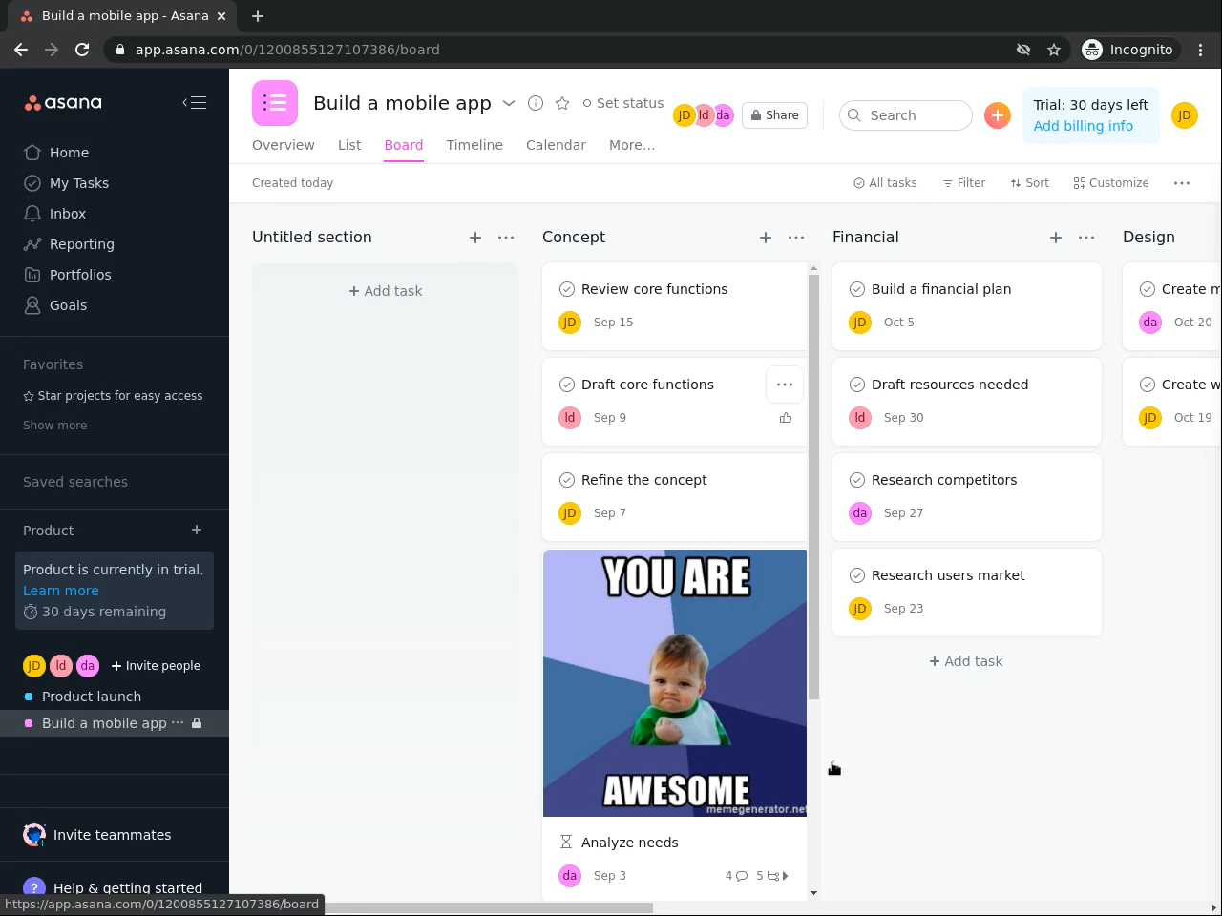
Task: Mark Research competitors complete
Action: click(857, 480)
